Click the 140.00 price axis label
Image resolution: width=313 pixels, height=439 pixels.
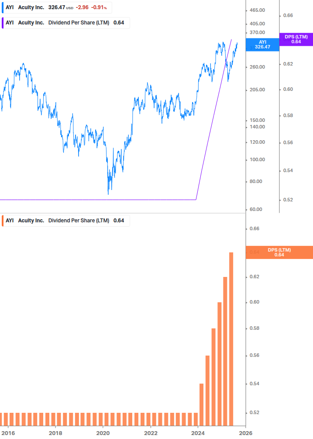[x=257, y=127]
